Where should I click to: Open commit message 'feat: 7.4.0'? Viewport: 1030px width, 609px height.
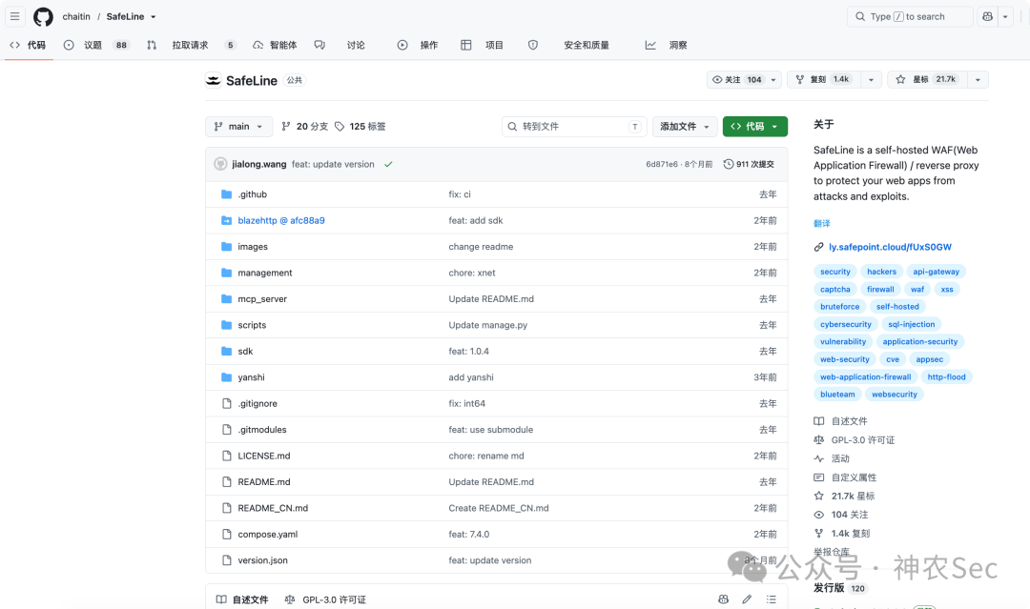click(469, 535)
